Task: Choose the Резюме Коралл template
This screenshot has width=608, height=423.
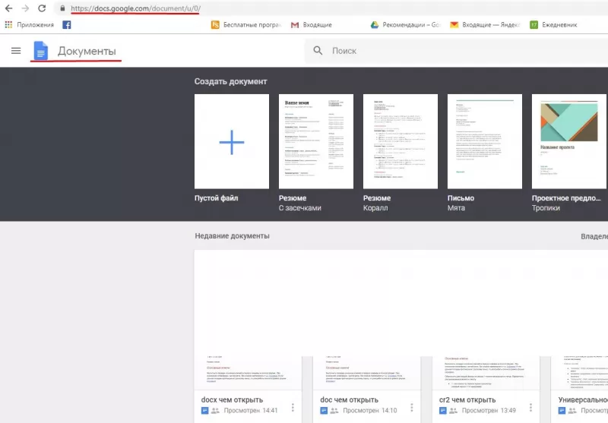Action: [401, 142]
